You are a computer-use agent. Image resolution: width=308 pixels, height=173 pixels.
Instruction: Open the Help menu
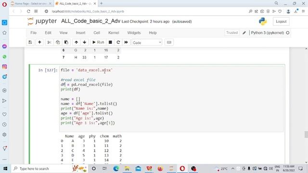153,33
